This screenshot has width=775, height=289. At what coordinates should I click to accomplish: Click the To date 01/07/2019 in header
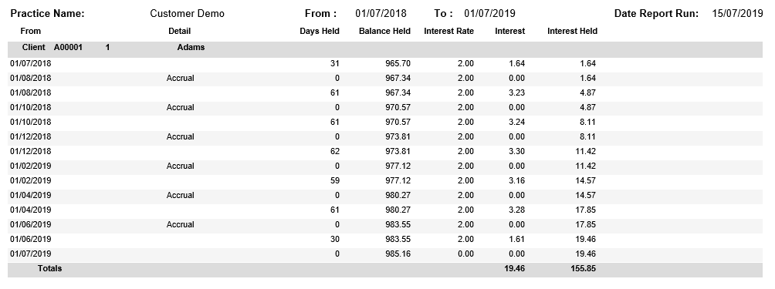pos(490,14)
